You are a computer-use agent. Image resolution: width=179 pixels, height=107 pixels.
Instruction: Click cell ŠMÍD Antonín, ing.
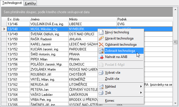coord(49,54)
